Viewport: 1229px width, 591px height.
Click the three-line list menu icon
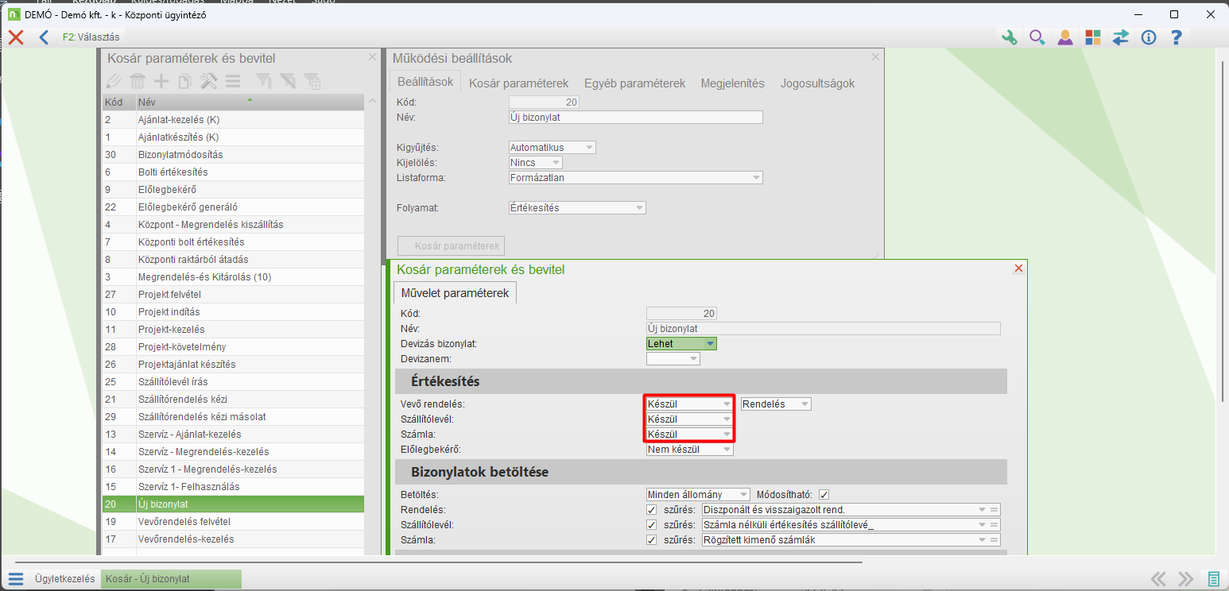(233, 80)
